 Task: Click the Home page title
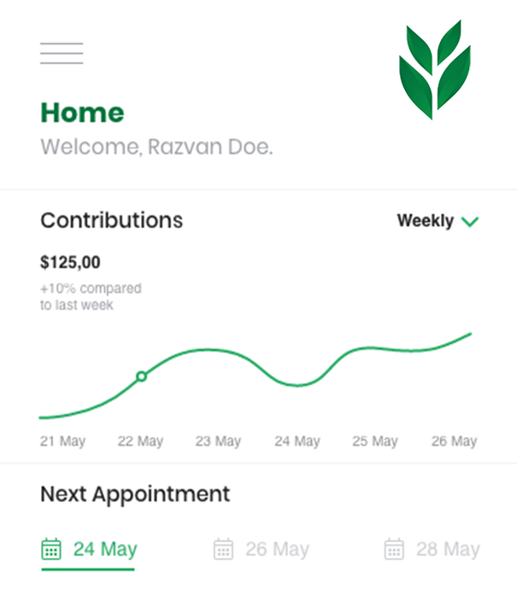[x=82, y=113]
